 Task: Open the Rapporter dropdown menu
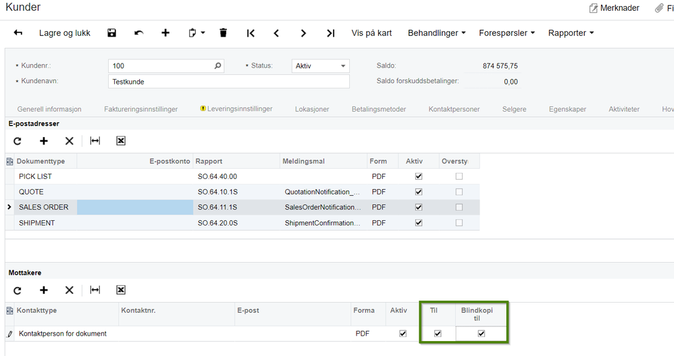[x=571, y=33]
